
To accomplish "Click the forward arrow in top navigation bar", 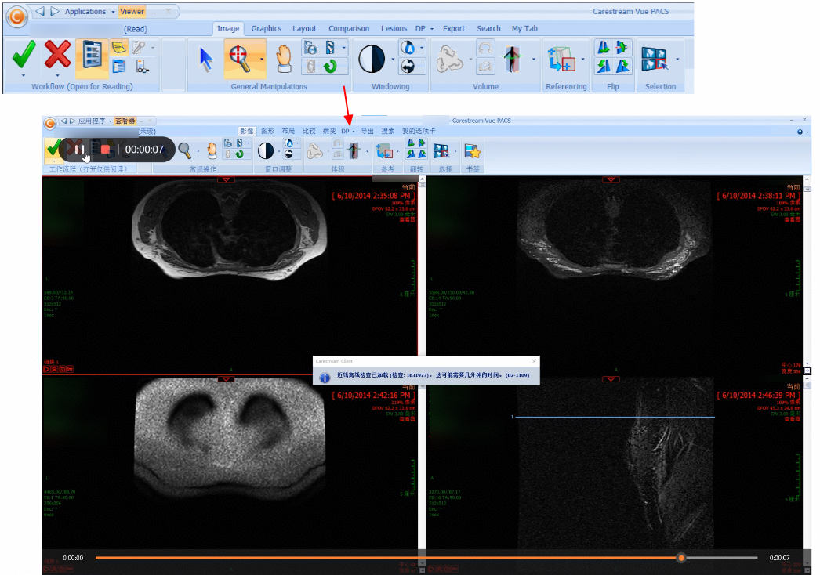I will (54, 11).
